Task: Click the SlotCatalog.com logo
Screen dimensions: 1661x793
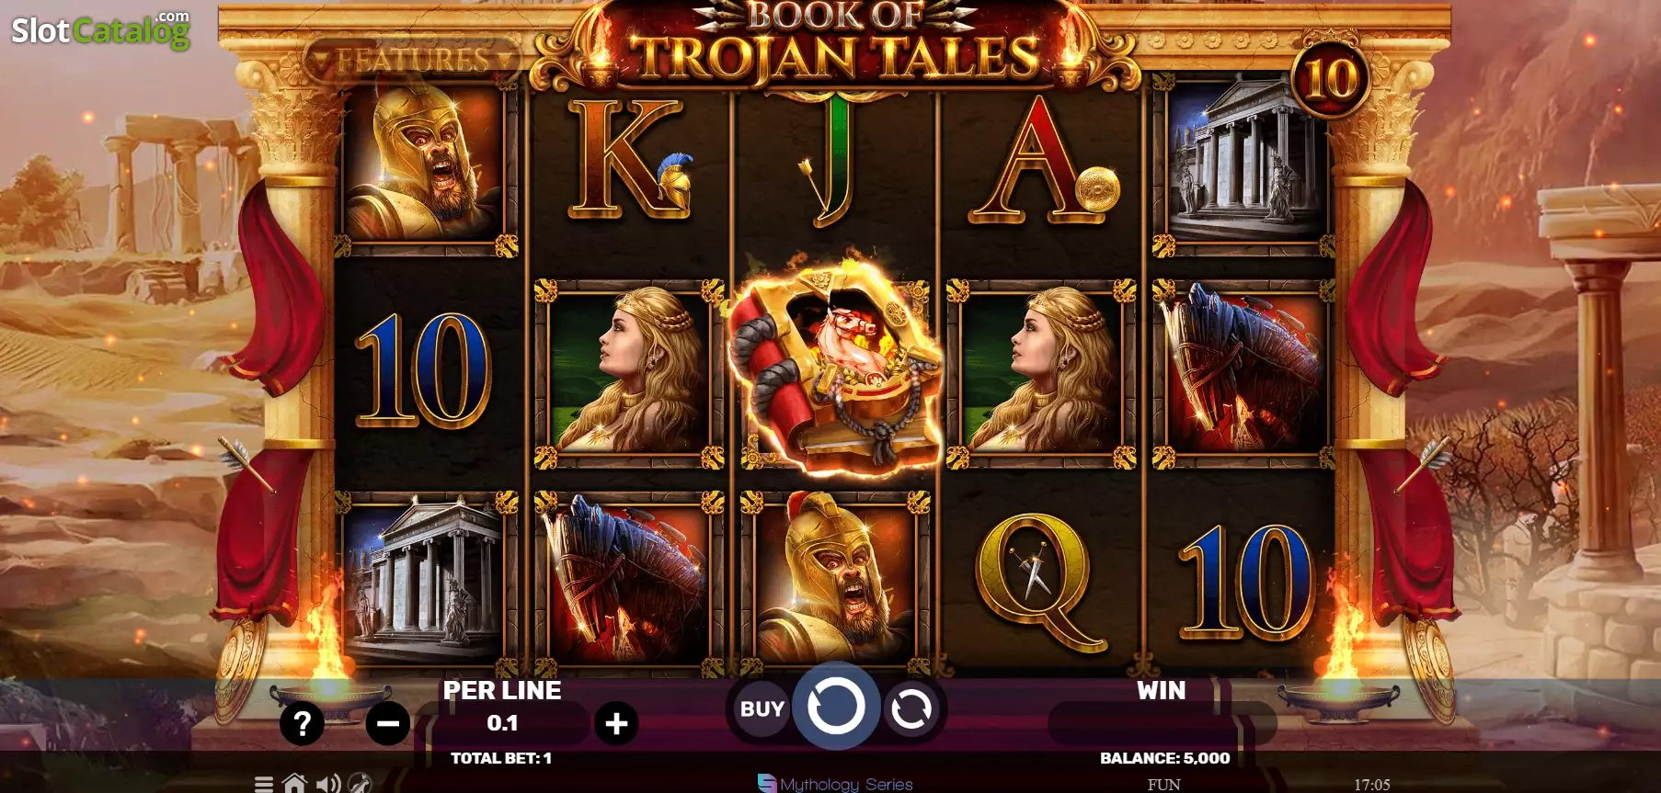Action: pos(101,30)
